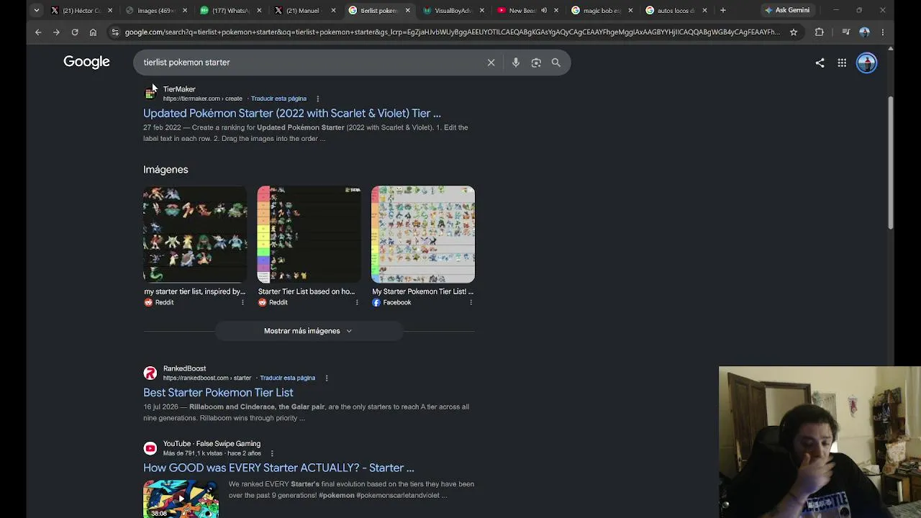Open a new browser tab
This screenshot has height=518, width=921.
coord(723,10)
